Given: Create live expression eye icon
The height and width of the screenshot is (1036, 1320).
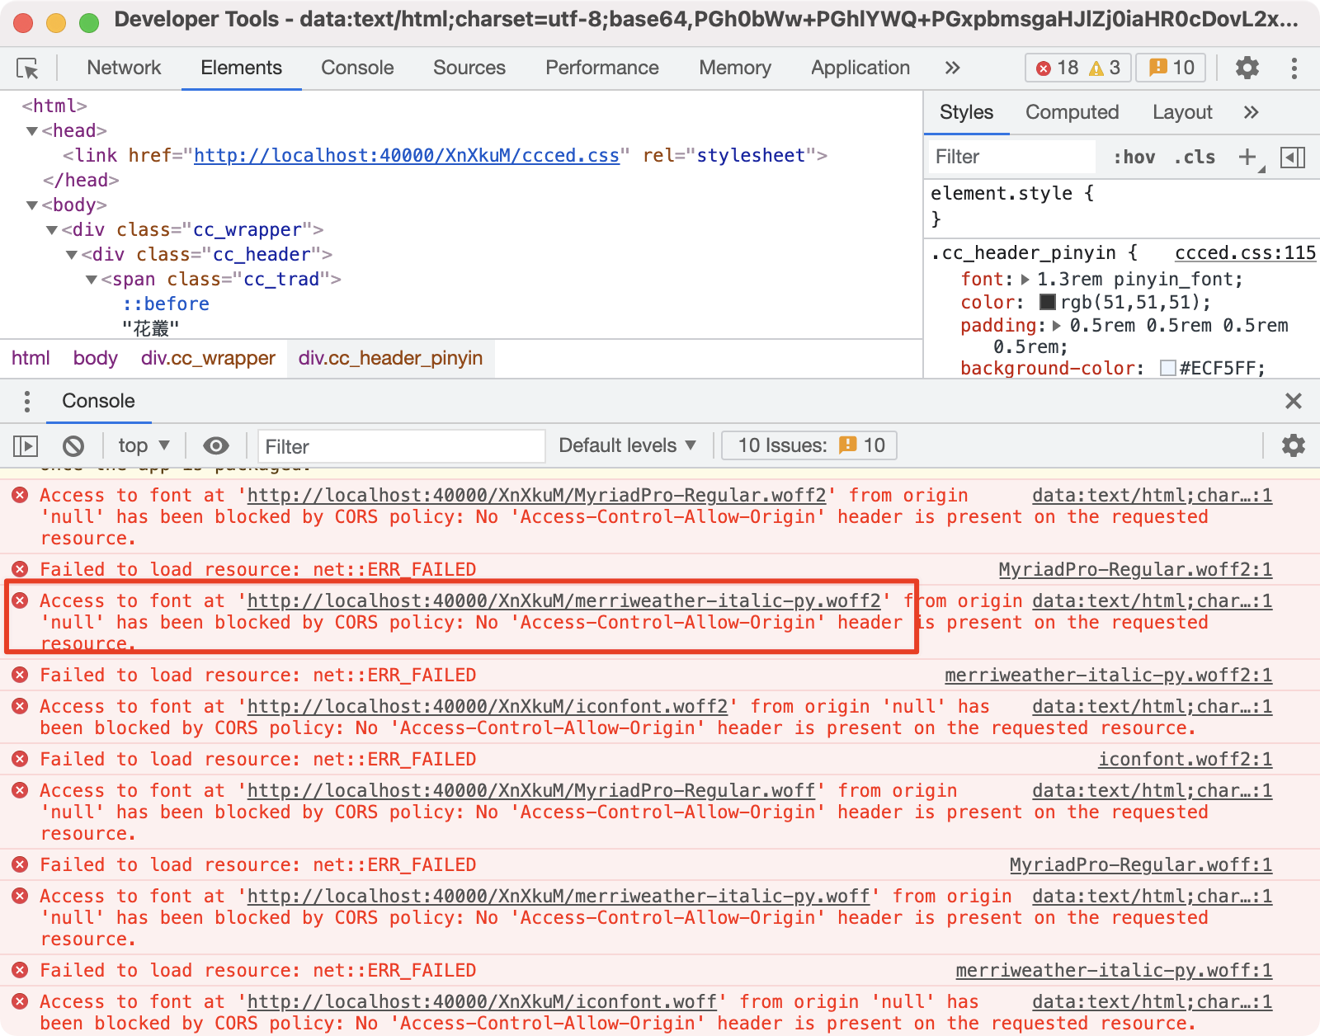Looking at the screenshot, I should point(216,446).
